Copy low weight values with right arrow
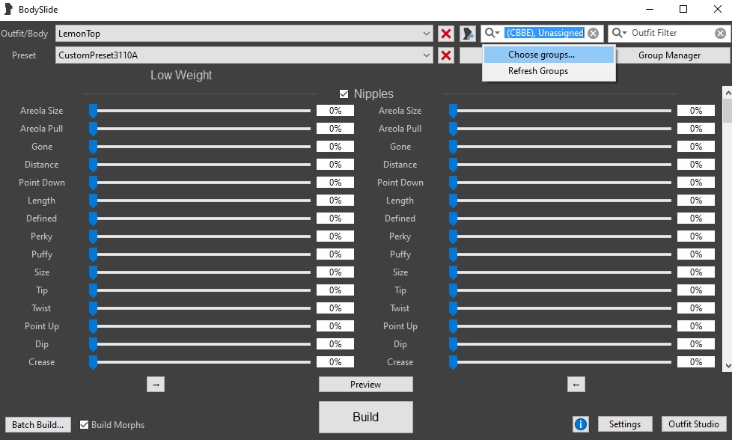Screen dimensions: 732x440 coord(156,385)
